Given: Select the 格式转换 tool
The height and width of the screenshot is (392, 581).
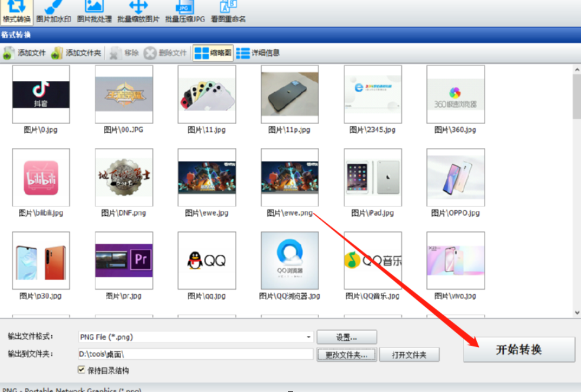Looking at the screenshot, I should click(x=16, y=11).
